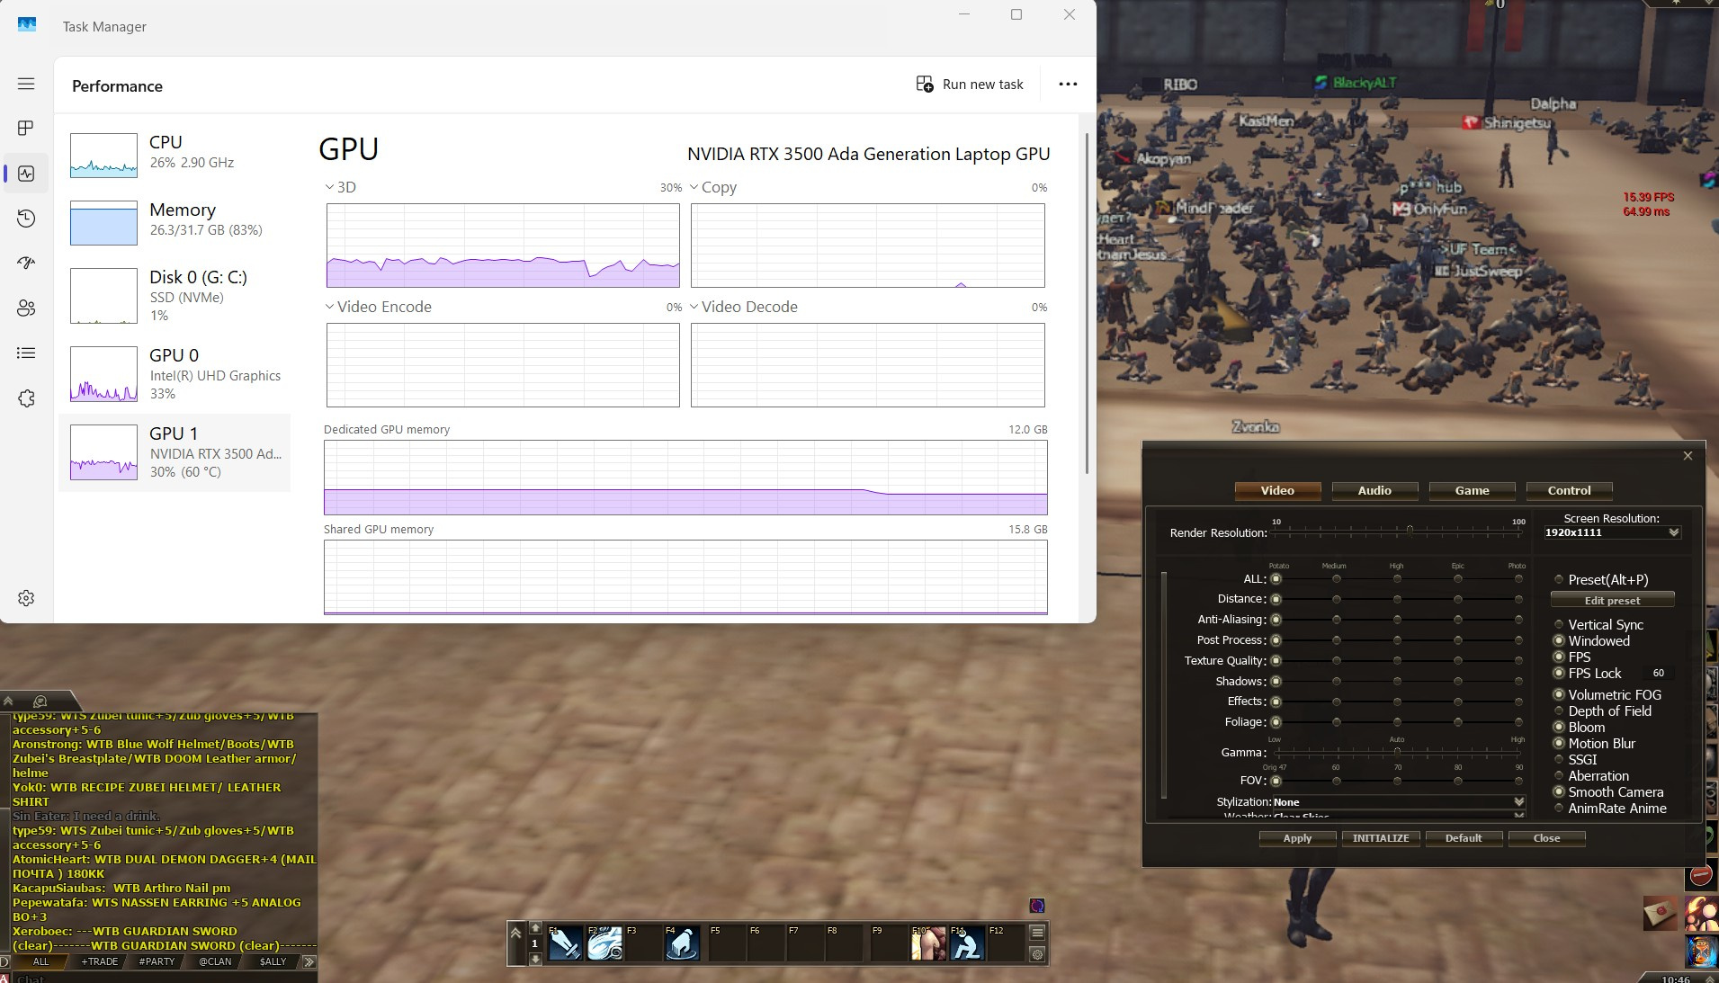Open App history sidebar icon
1719x983 pixels.
pyautogui.click(x=26, y=219)
